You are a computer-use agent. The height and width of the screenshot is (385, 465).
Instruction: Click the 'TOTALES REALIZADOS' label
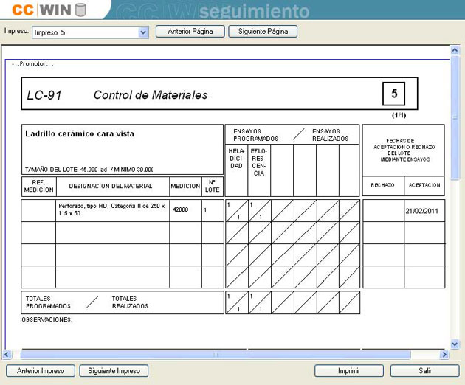click(x=130, y=302)
